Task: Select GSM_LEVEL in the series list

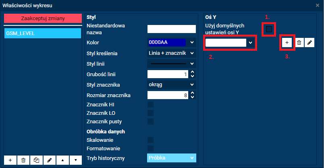Action: 42,33
